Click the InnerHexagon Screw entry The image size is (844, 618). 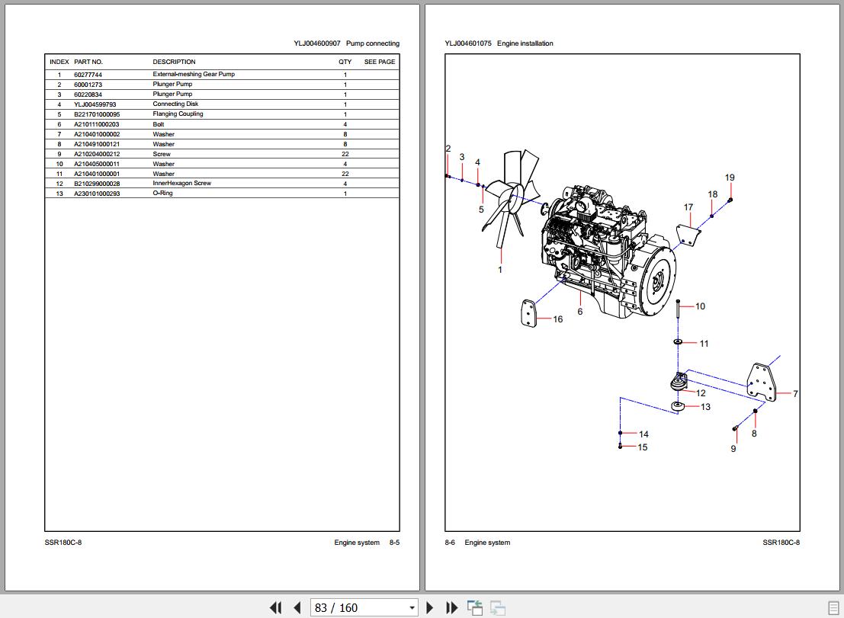pyautogui.click(x=181, y=184)
